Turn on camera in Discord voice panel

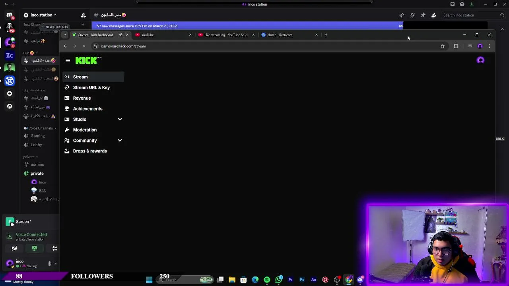[14, 249]
